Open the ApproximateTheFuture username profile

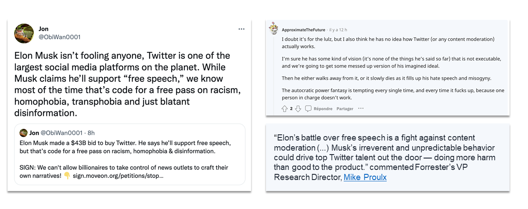[x=304, y=30]
